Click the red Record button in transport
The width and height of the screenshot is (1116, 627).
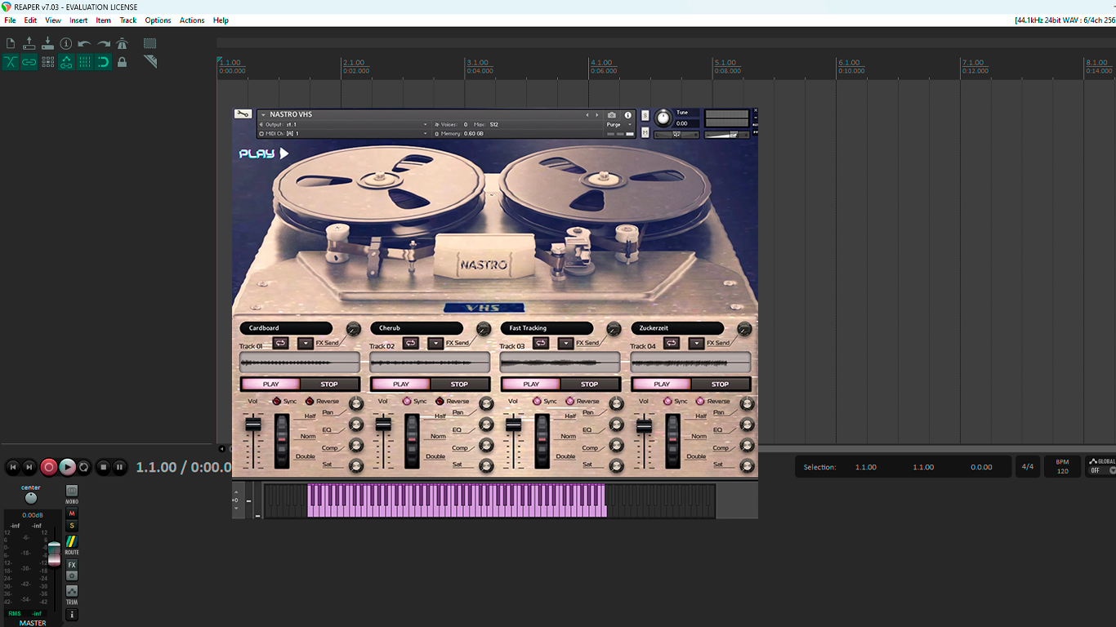[49, 467]
